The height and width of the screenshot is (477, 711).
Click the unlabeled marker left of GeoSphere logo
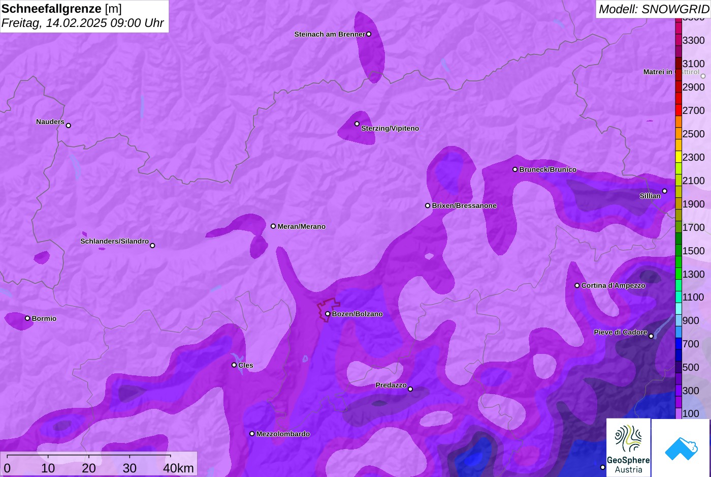pyautogui.click(x=603, y=467)
